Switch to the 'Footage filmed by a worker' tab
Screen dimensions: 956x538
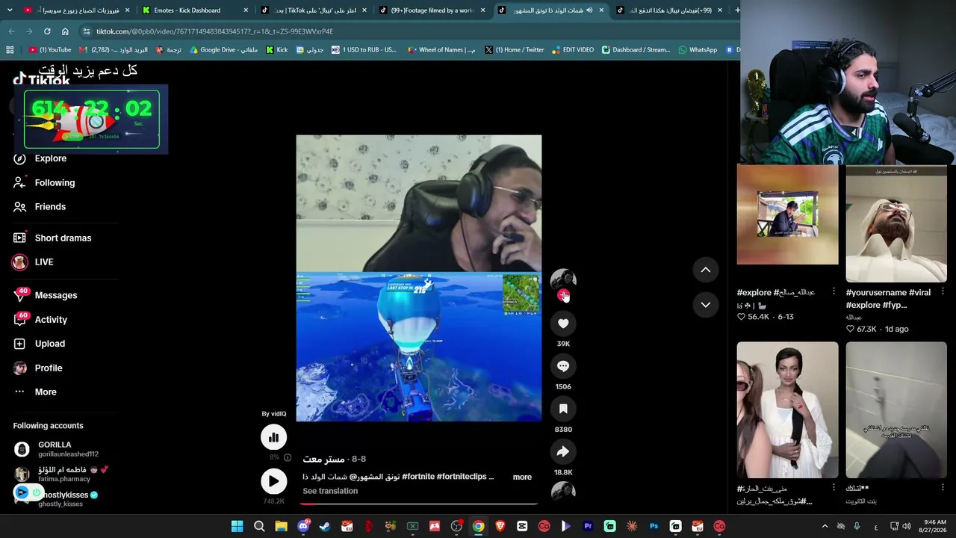tap(432, 10)
